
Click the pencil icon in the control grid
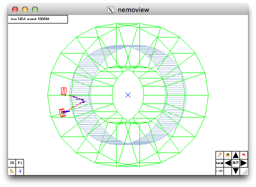point(219,155)
